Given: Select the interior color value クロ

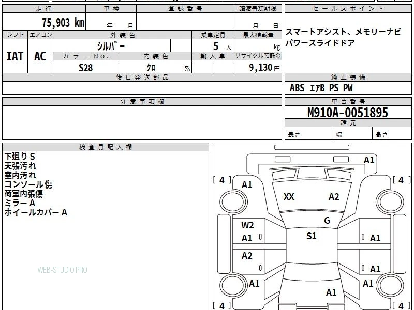Looking at the screenshot, I should point(151,68).
